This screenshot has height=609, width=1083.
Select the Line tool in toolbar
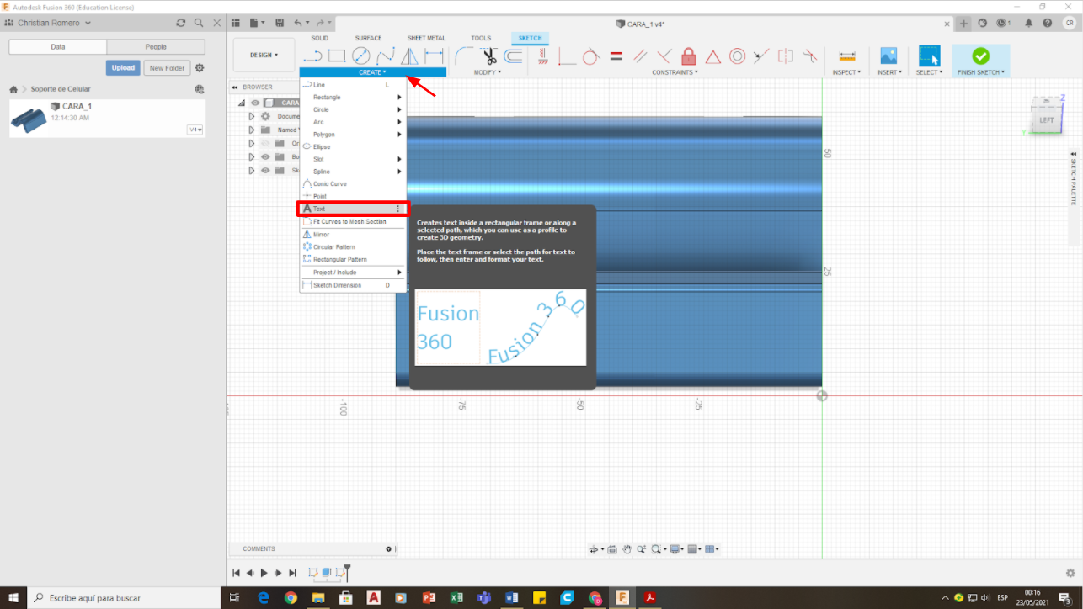pos(312,56)
